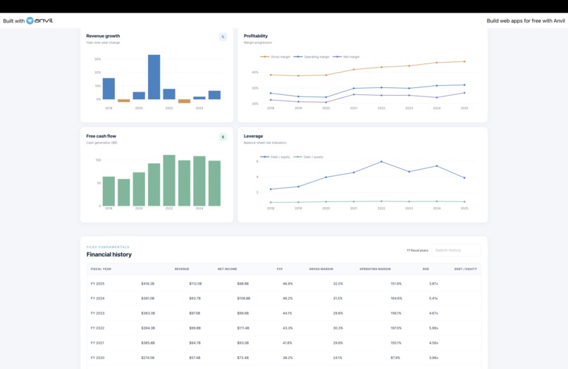Toggle the Operating margin legend series
The width and height of the screenshot is (568, 369).
point(311,57)
